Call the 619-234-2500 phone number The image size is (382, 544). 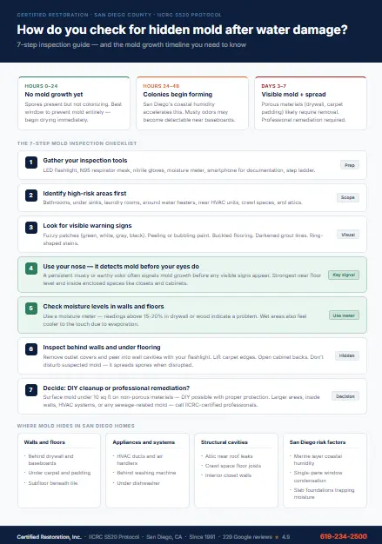[343, 537]
